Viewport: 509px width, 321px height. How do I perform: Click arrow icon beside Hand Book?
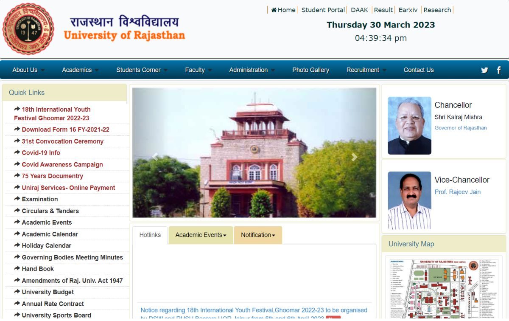point(17,268)
